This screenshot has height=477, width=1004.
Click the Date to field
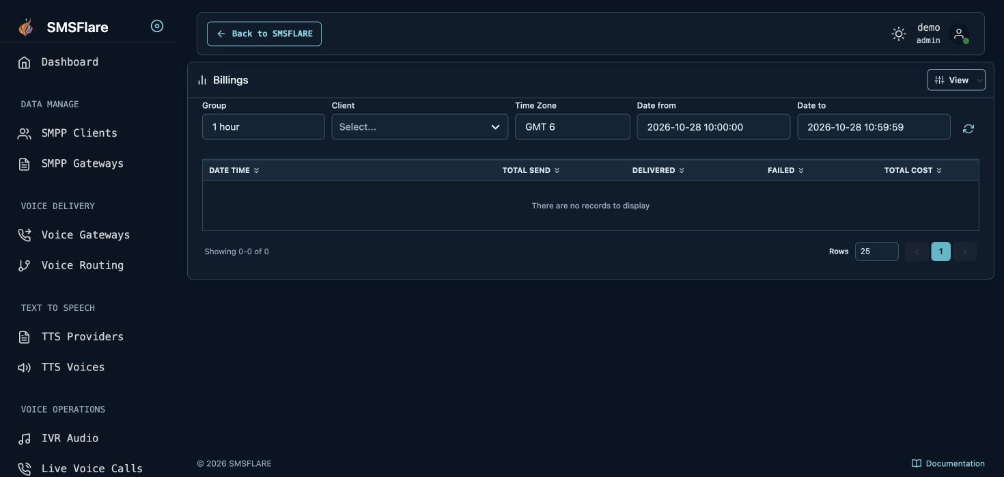[874, 126]
